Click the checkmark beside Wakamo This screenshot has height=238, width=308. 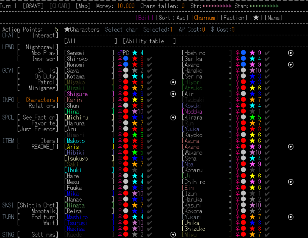click(267, 152)
